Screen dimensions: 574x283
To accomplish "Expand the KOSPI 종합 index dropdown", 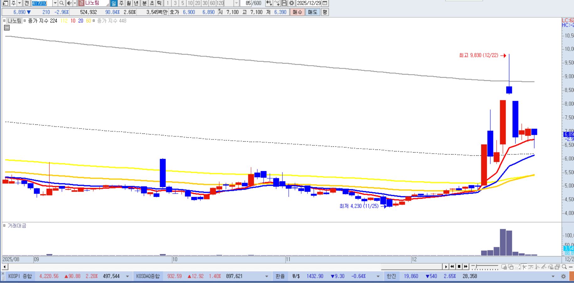I will point(127,276).
